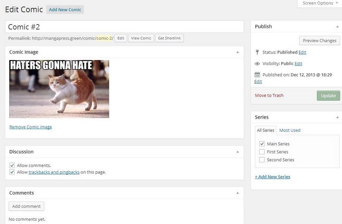This screenshot has width=342, height=224.
Task: Click Preview Changes button
Action: pos(320,41)
